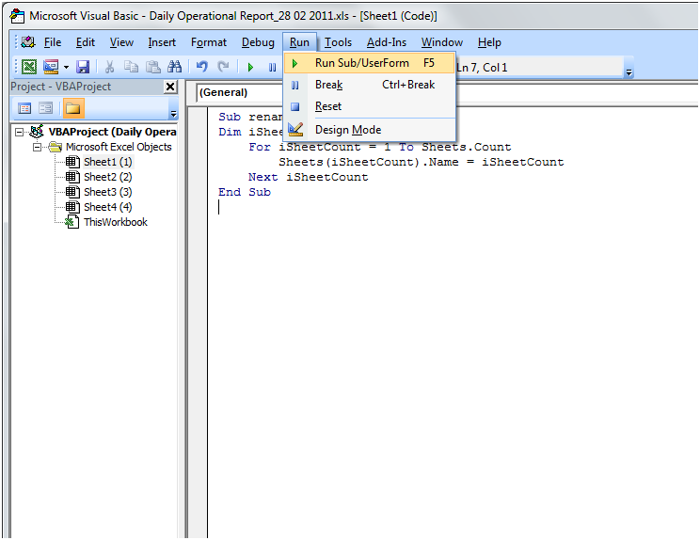Select Design Mode in the Run menu

click(x=347, y=130)
